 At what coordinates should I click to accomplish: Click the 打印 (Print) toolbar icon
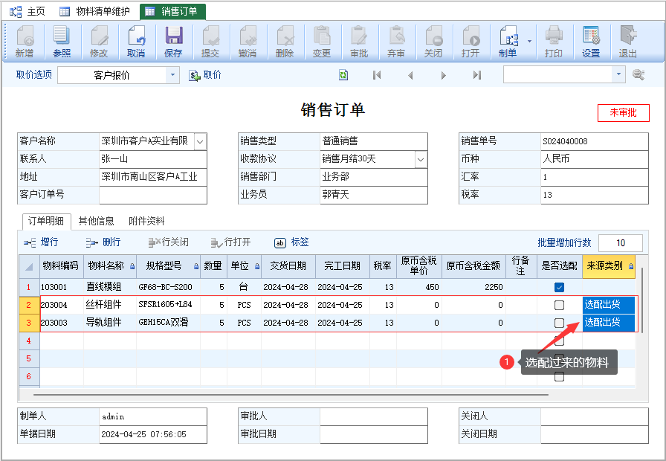554,42
